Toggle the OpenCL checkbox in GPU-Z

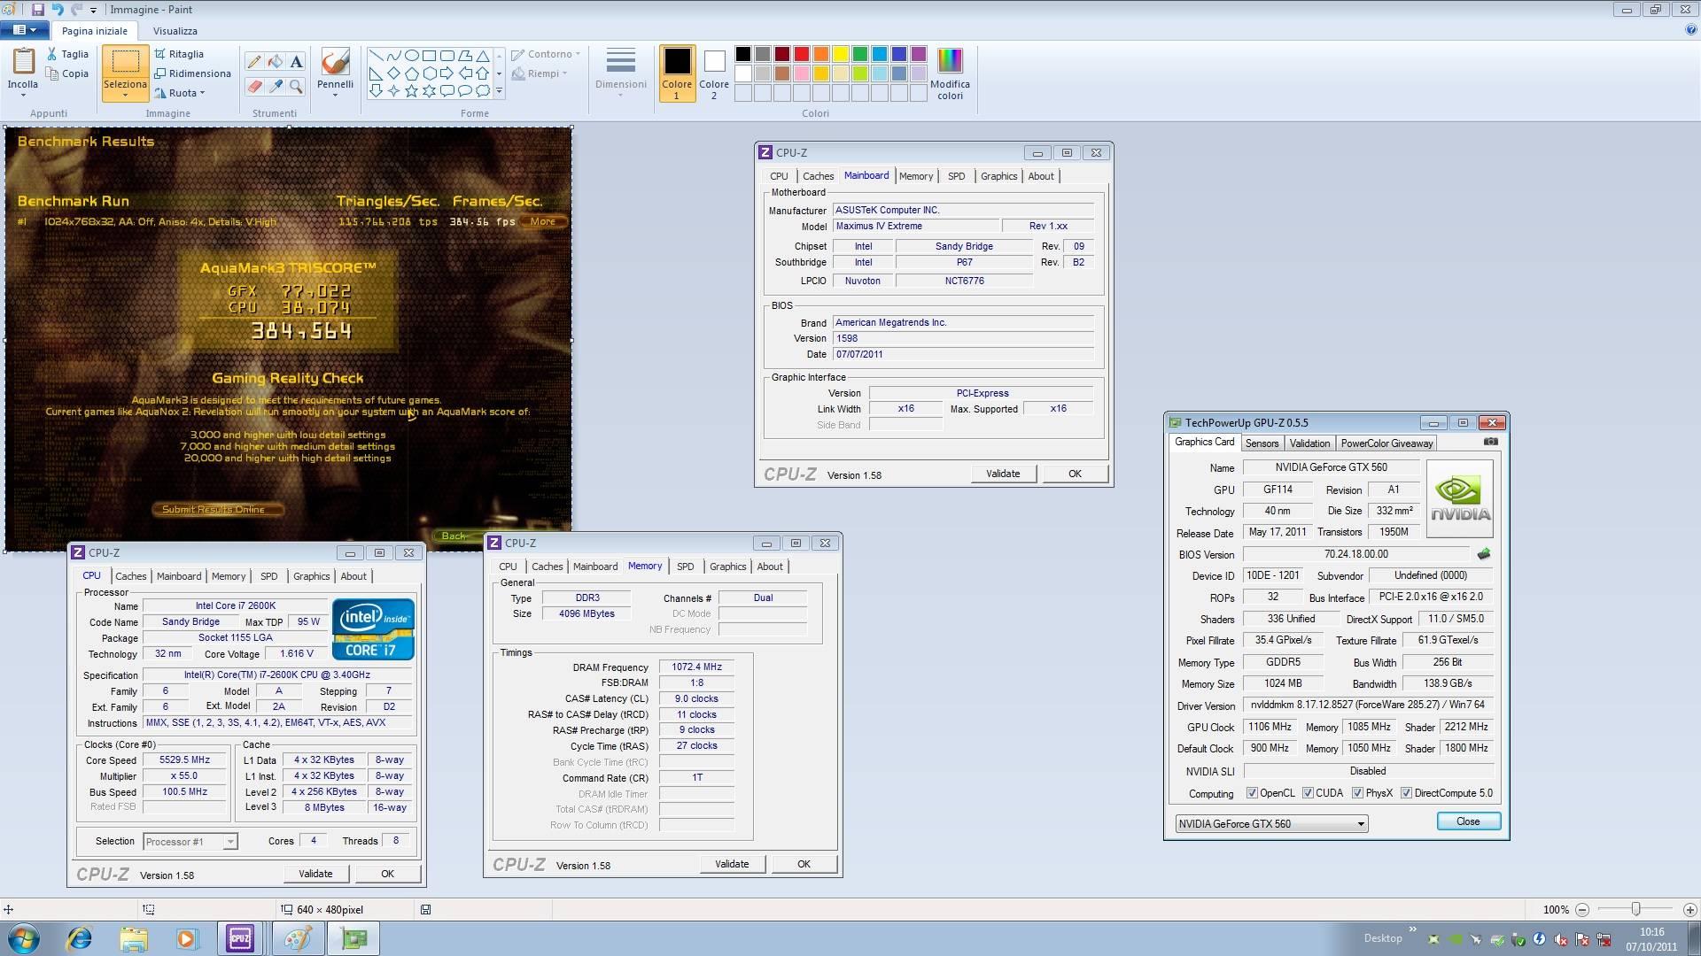[1252, 793]
